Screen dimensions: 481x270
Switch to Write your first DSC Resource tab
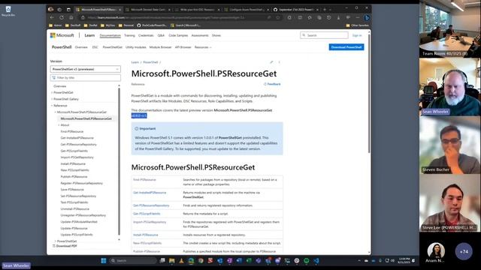pos(197,10)
